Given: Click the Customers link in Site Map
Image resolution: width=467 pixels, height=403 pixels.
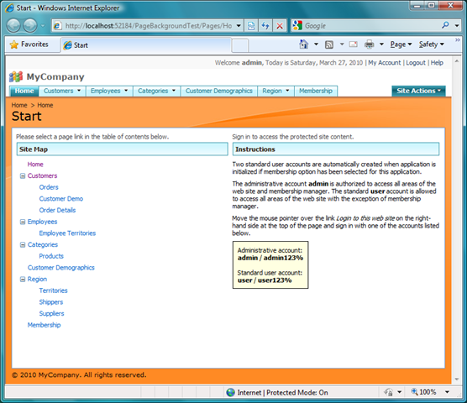Looking at the screenshot, I should pyautogui.click(x=42, y=176).
